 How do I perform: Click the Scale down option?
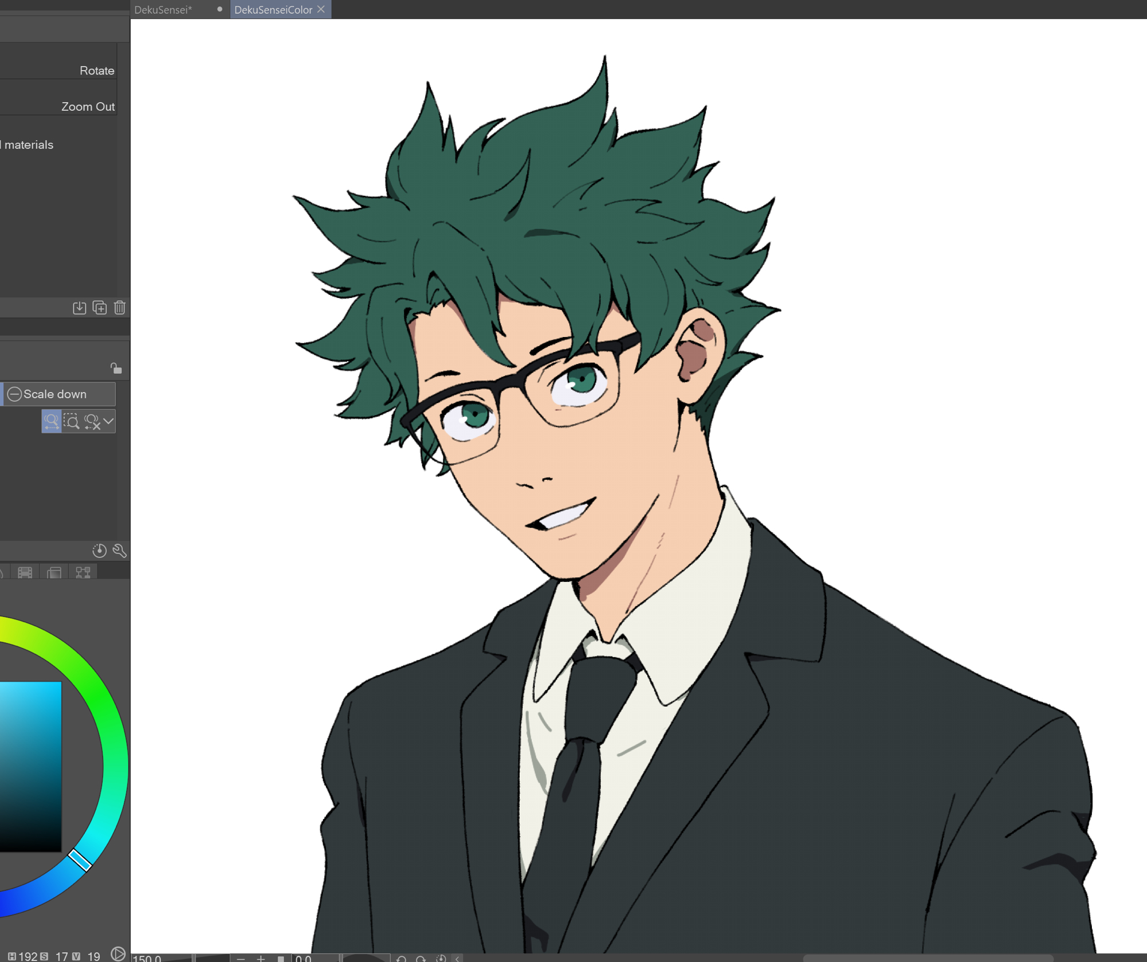55,394
